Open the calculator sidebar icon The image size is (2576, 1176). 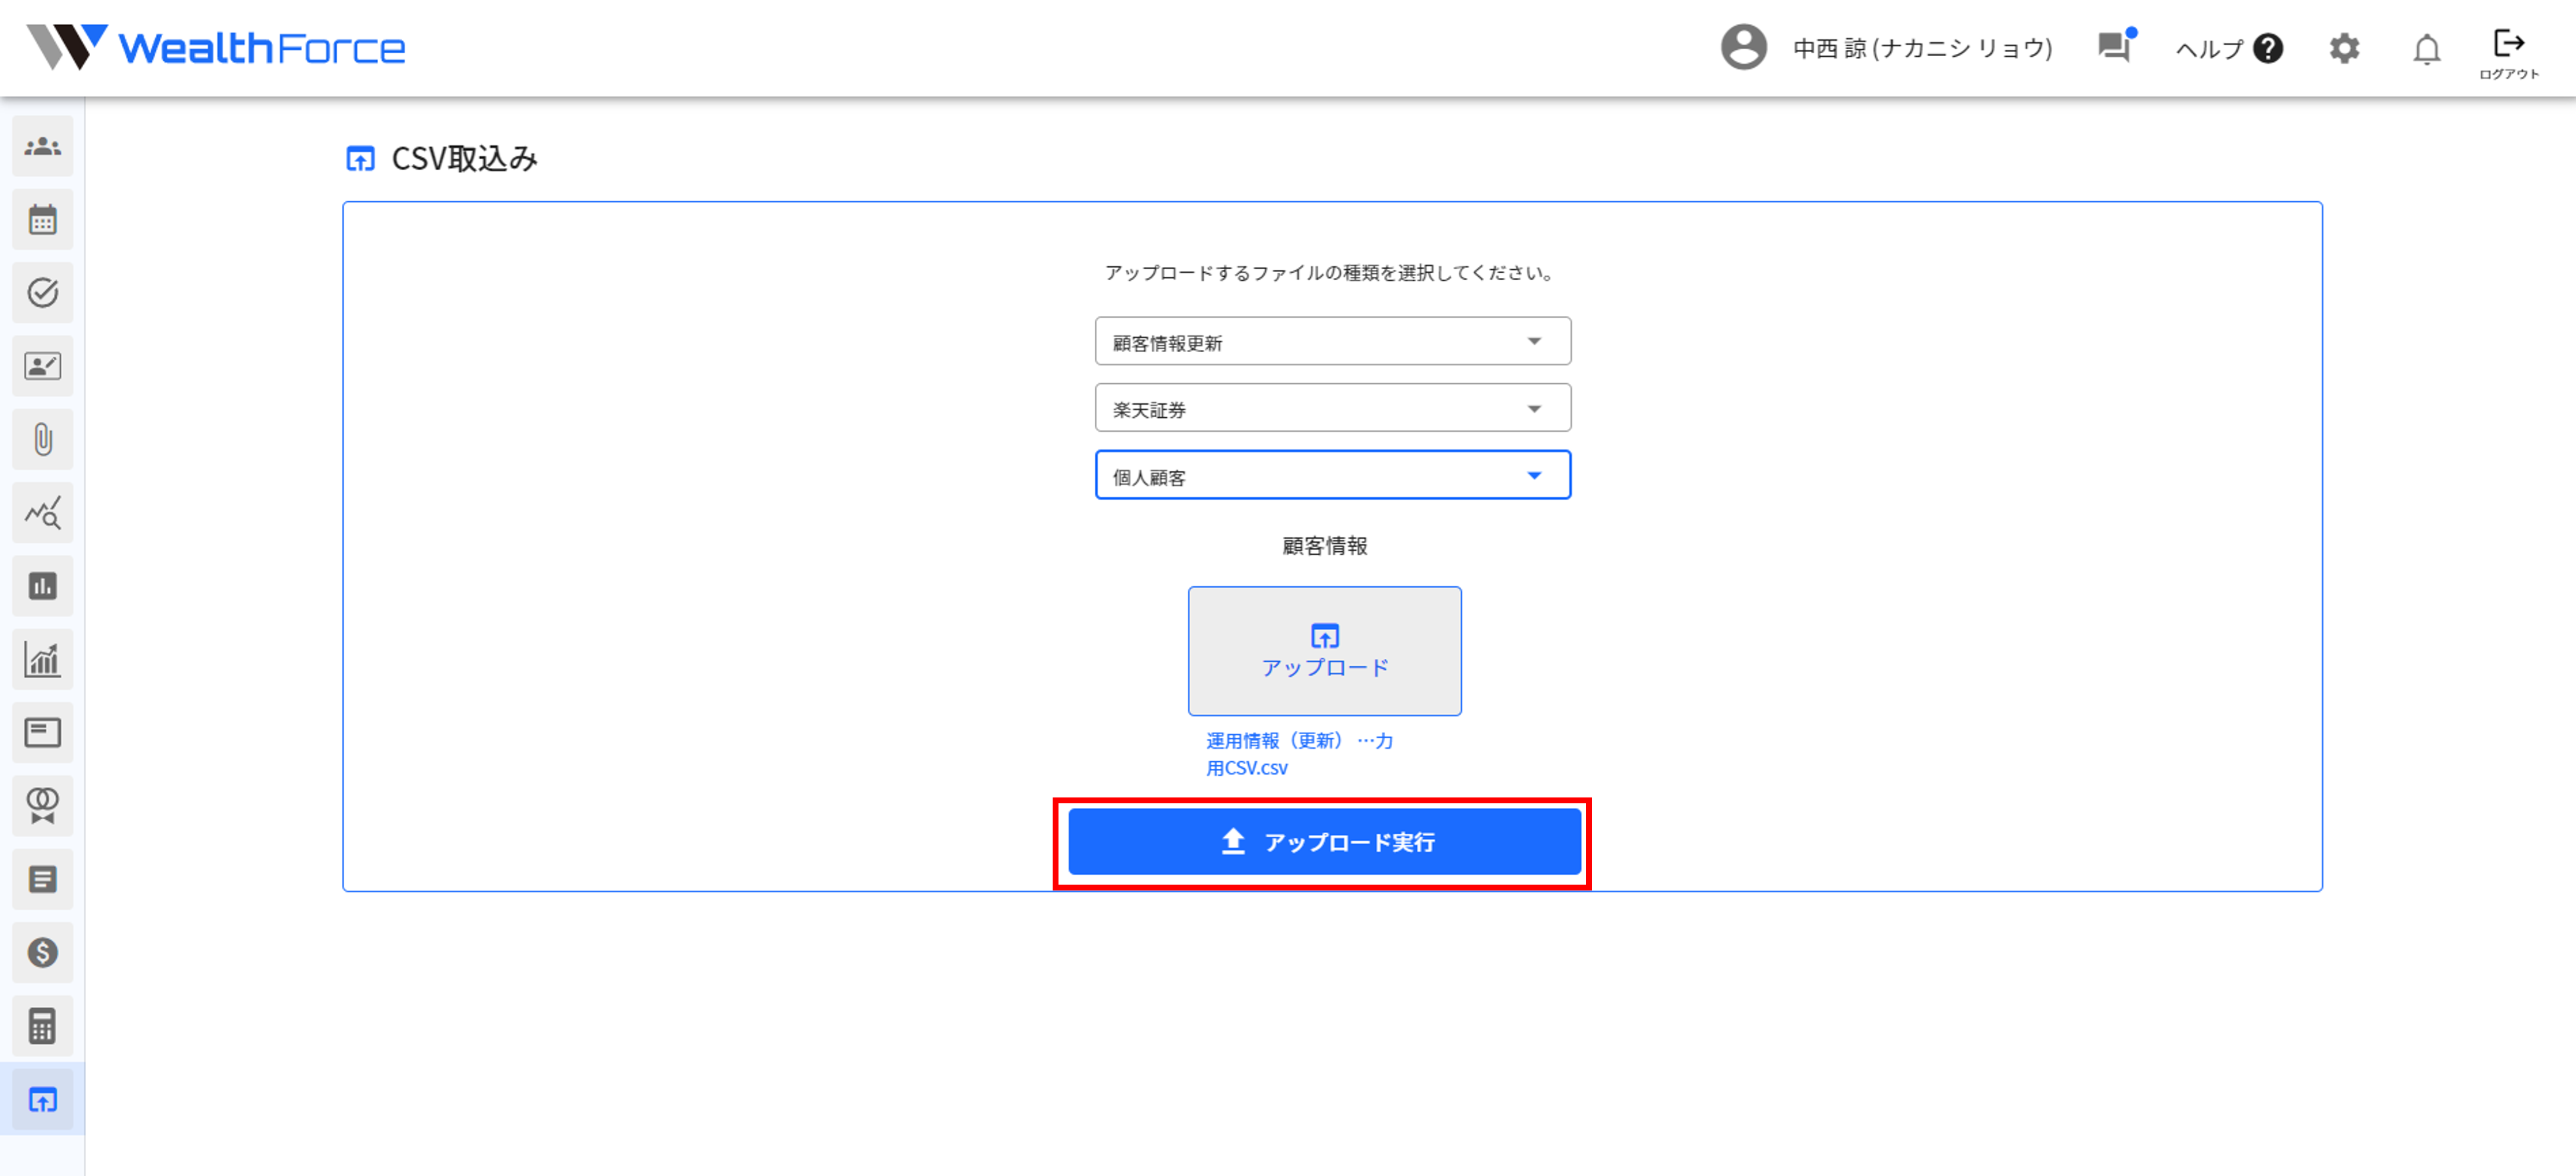click(x=42, y=1026)
